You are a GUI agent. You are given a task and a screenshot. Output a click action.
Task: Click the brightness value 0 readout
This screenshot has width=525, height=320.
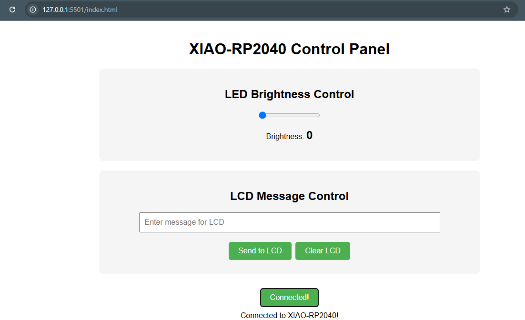pyautogui.click(x=309, y=135)
